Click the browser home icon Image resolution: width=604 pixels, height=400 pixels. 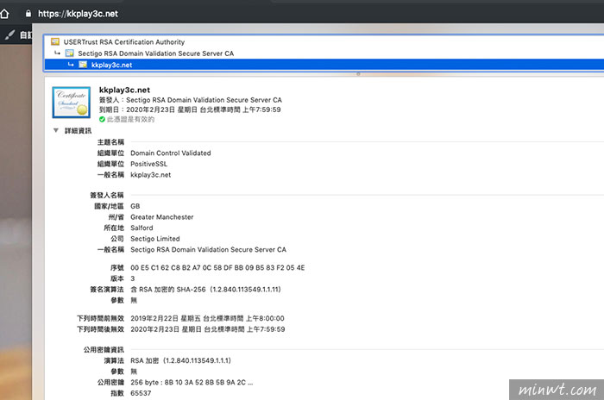4,14
